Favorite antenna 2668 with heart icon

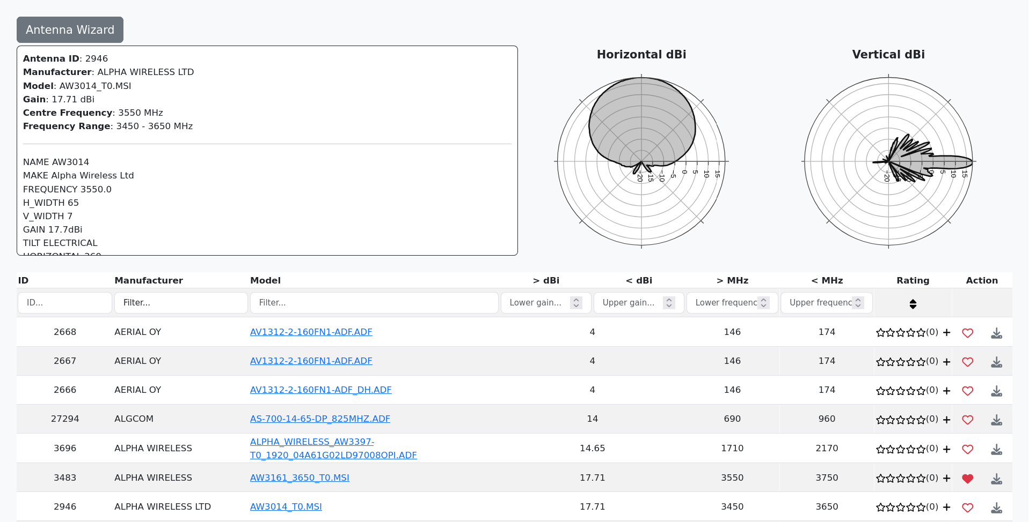click(967, 333)
